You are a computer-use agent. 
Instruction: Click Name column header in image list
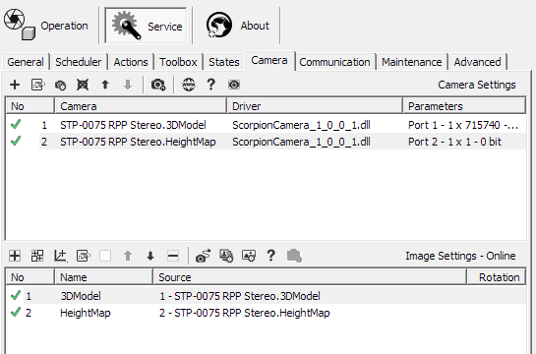point(103,277)
